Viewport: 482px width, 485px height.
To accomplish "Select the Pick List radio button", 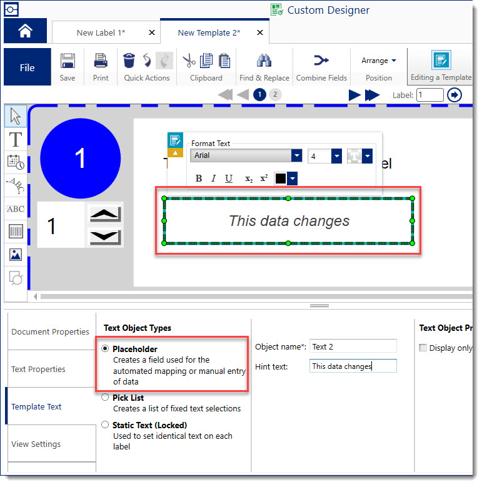I will tap(105, 398).
